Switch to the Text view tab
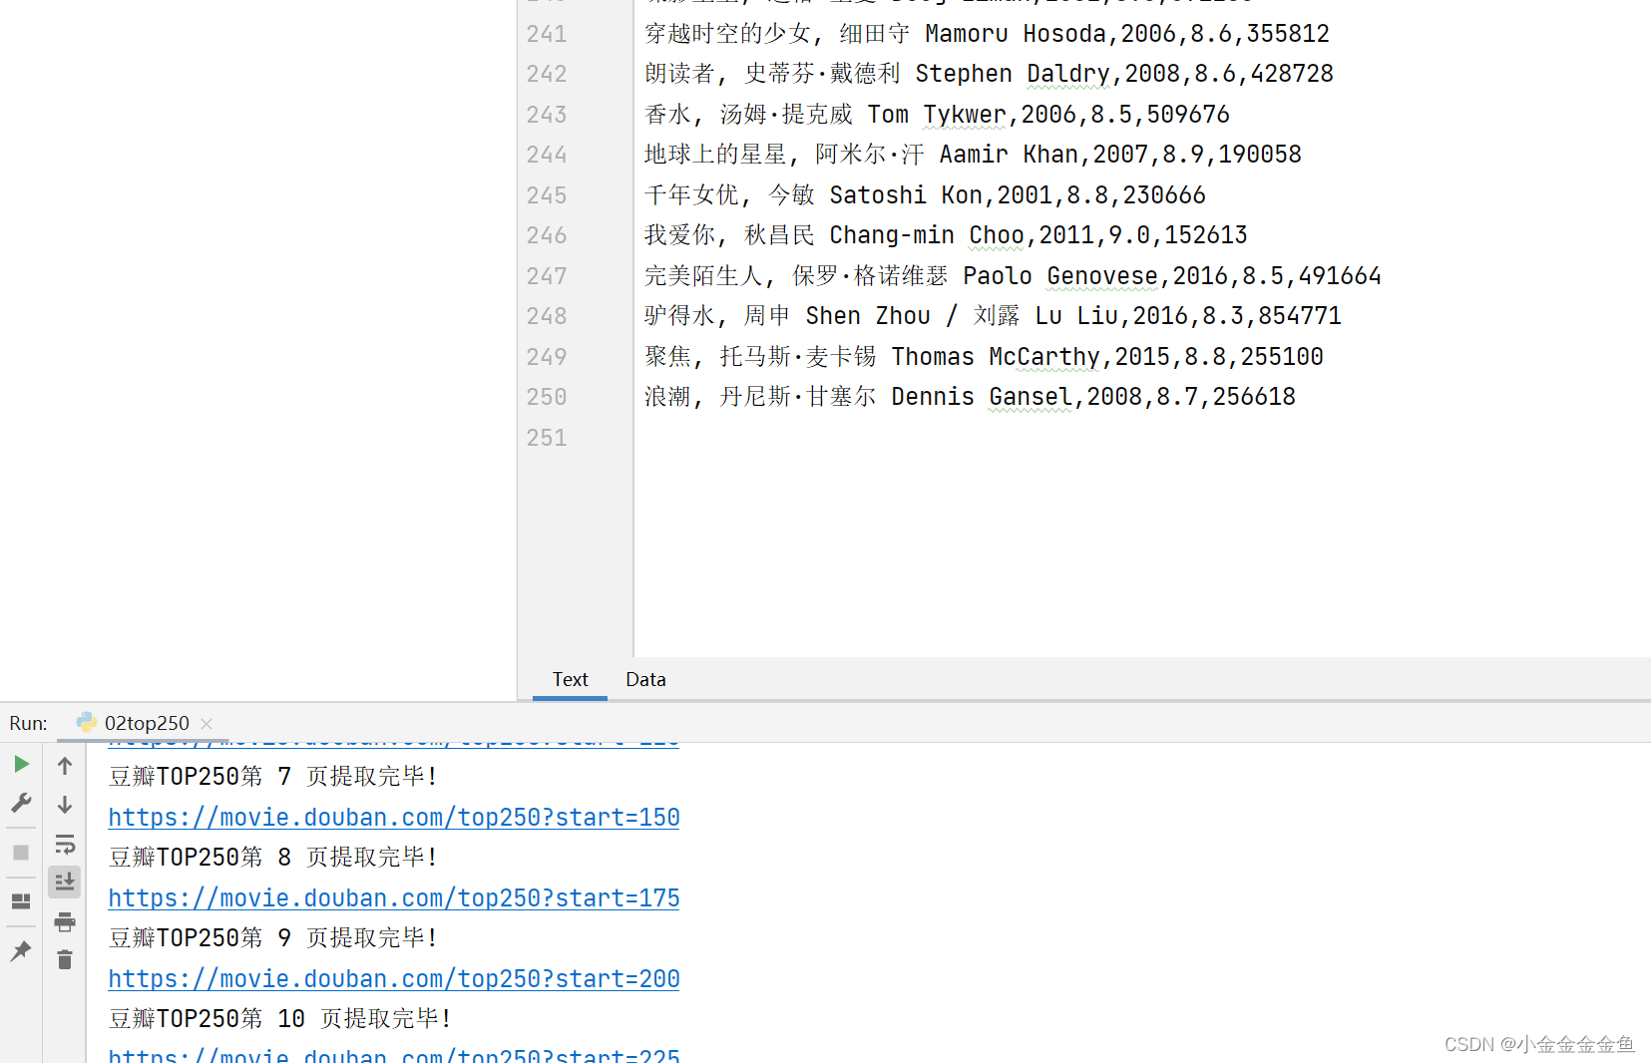 tap(570, 679)
